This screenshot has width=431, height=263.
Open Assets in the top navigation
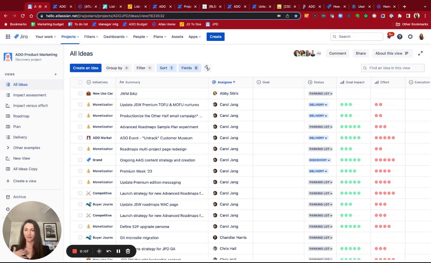click(177, 37)
